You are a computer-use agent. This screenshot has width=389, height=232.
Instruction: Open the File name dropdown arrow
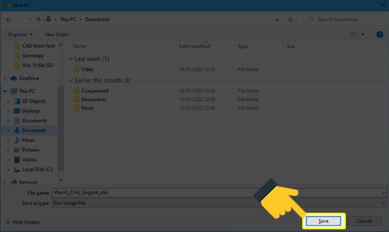(383, 193)
